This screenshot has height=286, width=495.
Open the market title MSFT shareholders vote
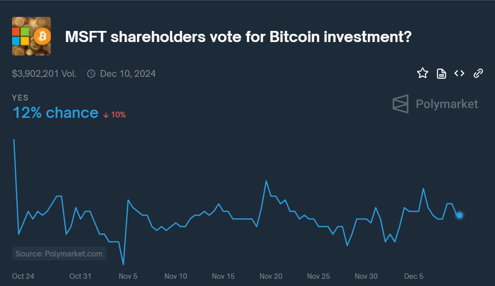(238, 37)
